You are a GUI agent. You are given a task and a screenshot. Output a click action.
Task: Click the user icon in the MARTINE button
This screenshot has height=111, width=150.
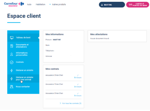tap(102, 5)
